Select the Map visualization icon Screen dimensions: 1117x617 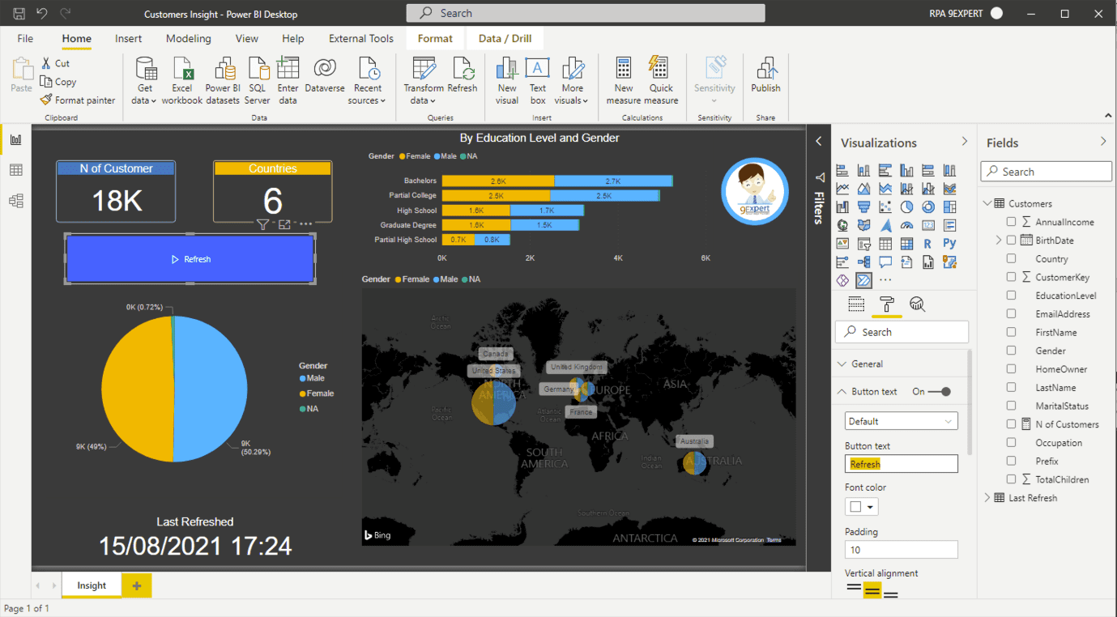[x=842, y=225]
